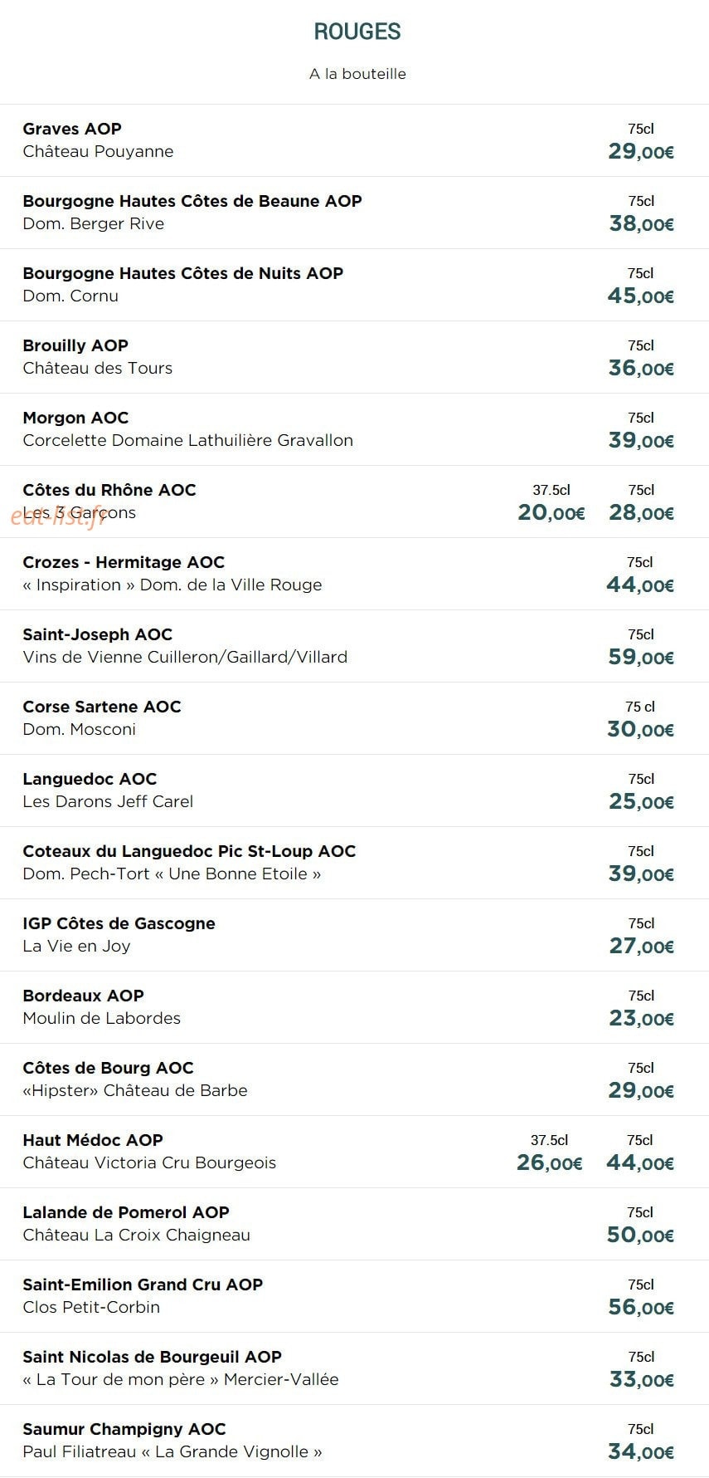Select IGP Côtes de Gascogne La Vie en Joy
The height and width of the screenshot is (1478, 709).
(354, 935)
